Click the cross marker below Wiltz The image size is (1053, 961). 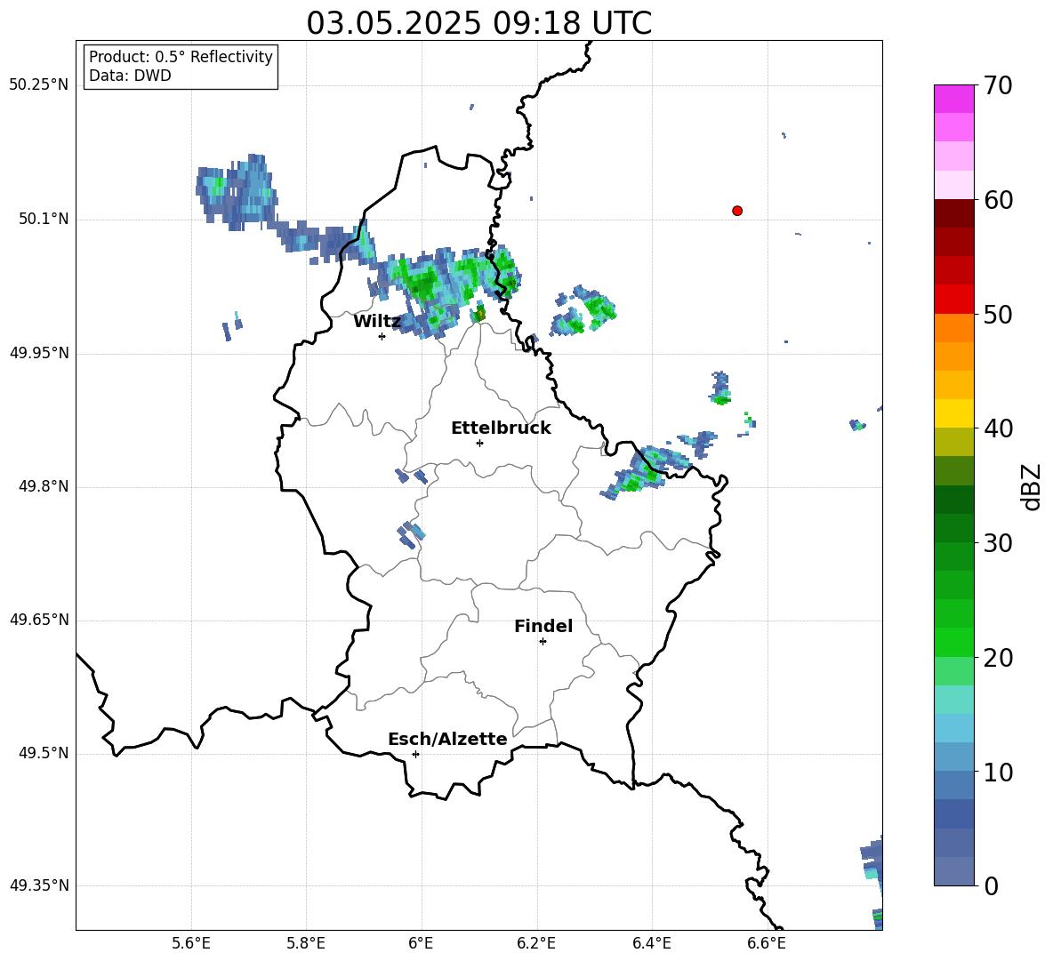click(x=382, y=336)
